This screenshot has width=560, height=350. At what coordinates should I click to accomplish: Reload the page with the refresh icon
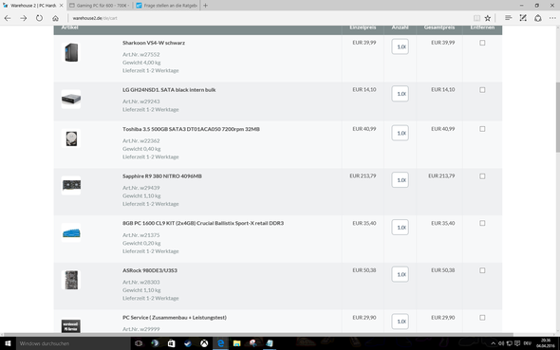(x=39, y=18)
